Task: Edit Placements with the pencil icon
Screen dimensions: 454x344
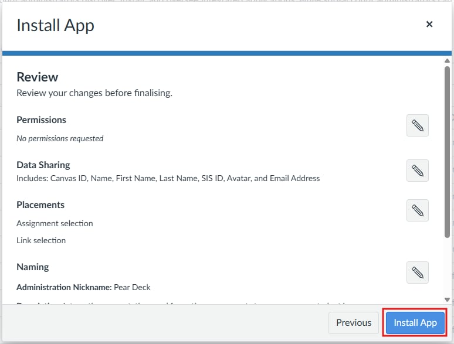Action: coord(417,210)
